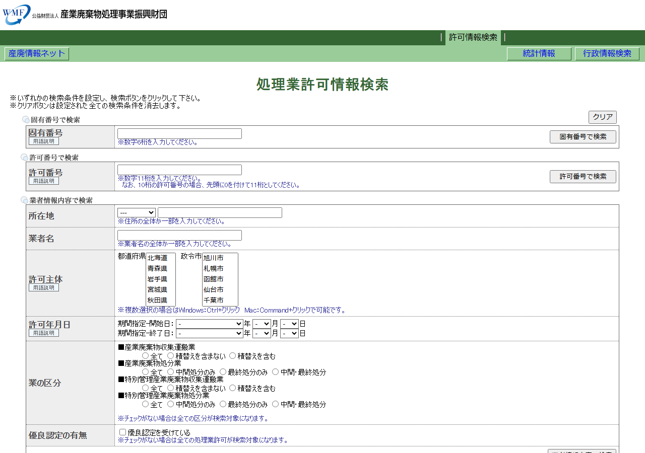Go to 行政情報検索

coord(607,54)
